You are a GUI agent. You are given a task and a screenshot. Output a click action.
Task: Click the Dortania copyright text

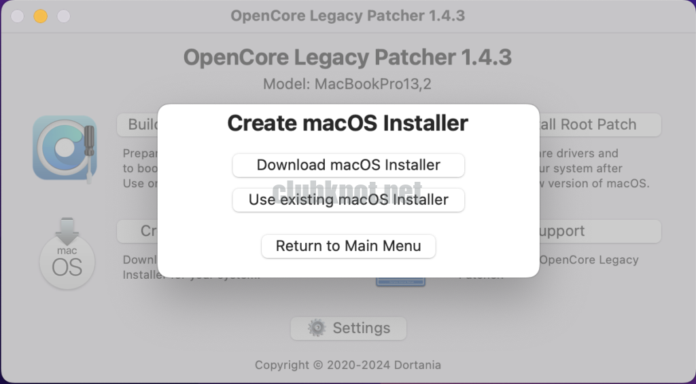[347, 365]
